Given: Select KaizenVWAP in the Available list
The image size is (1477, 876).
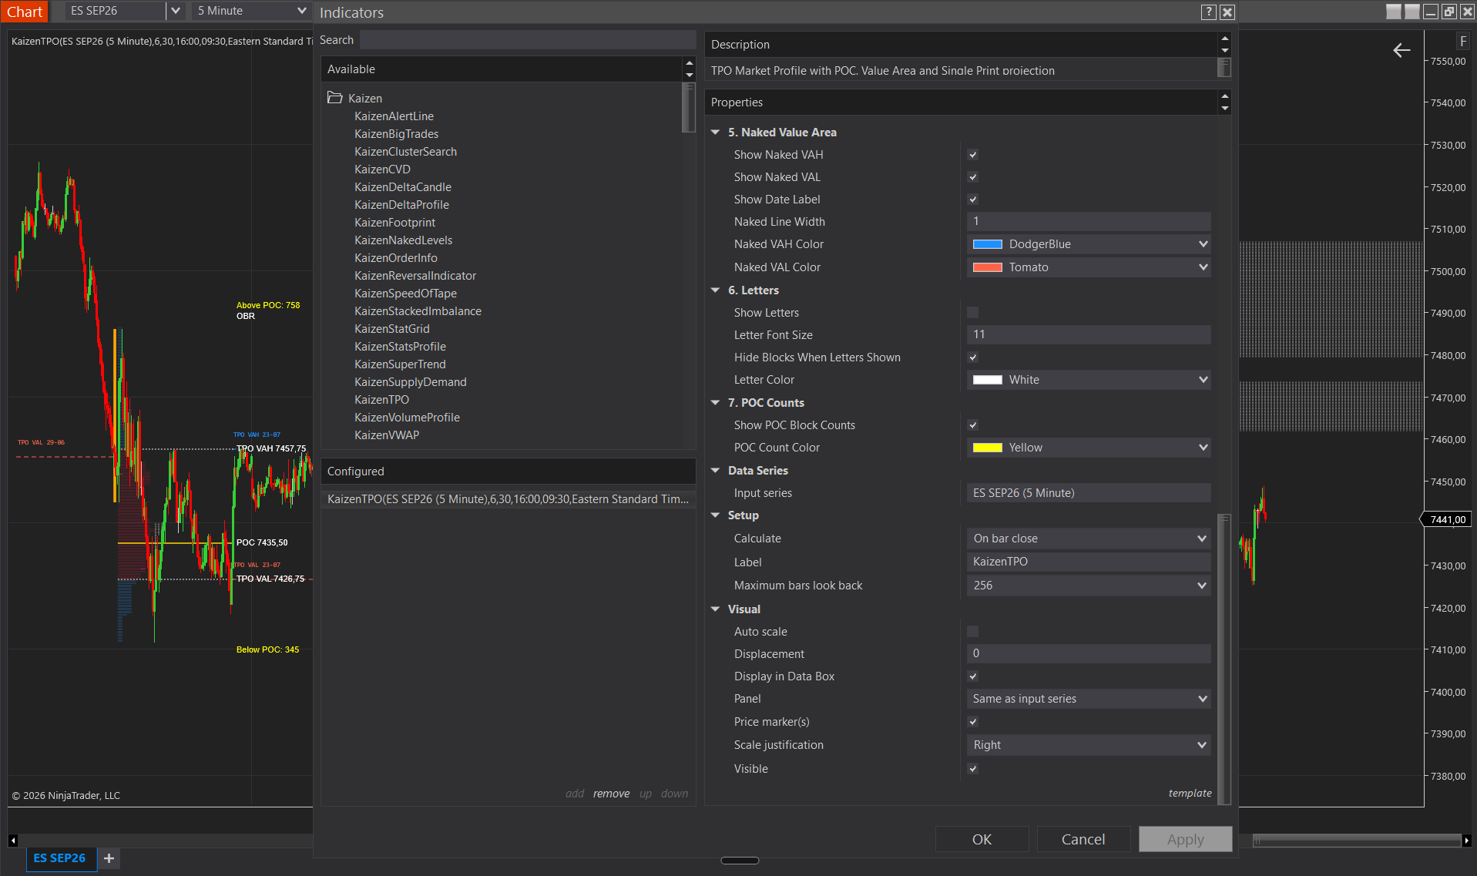Looking at the screenshot, I should [x=387, y=435].
